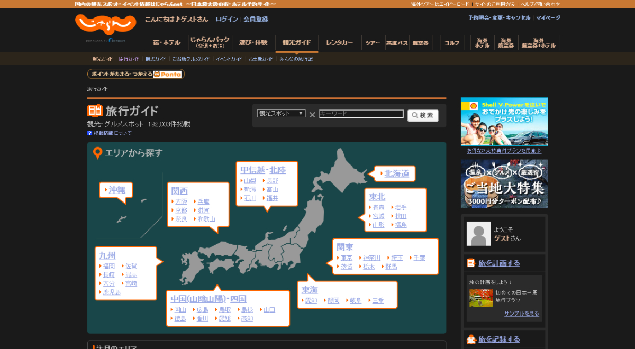This screenshot has width=635, height=349.
Task: Click the blue question mark info icon
Action: (x=90, y=133)
